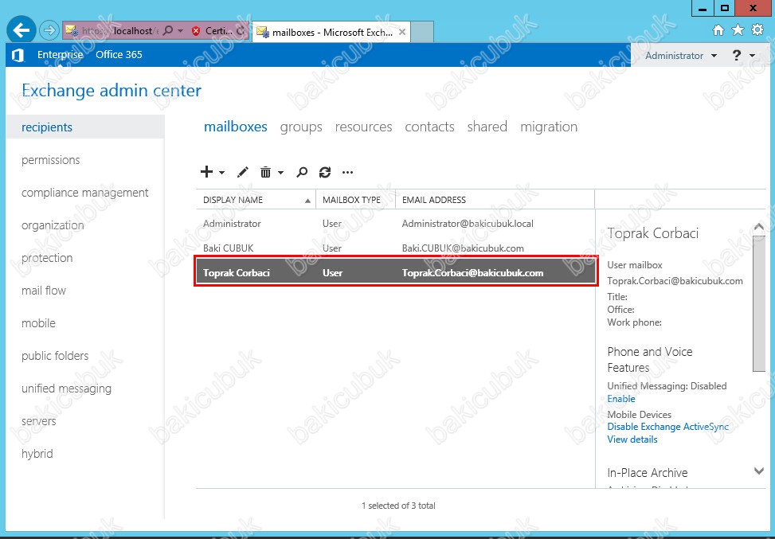Open the New mailbox plus icon
The image size is (775, 539).
[206, 171]
